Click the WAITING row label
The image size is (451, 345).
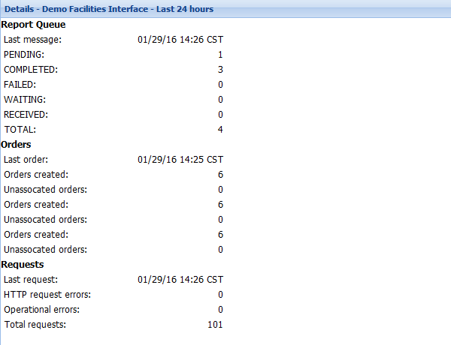[25, 100]
